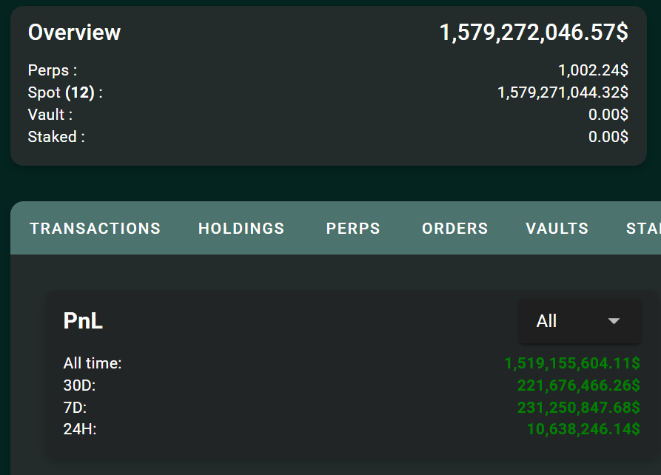Click the PnL card heading

(83, 321)
